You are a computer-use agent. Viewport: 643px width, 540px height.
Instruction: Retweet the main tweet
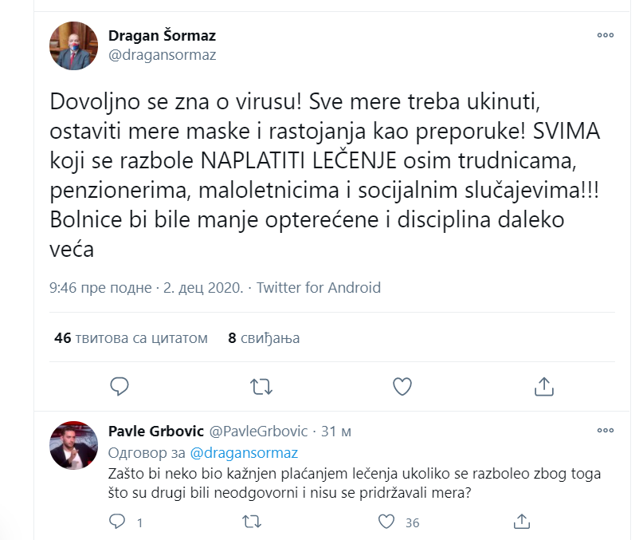(x=261, y=385)
